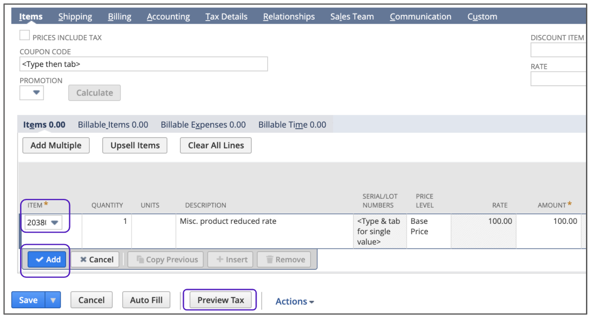
Task: Open the Billable Expenses subtab
Action: click(x=203, y=125)
